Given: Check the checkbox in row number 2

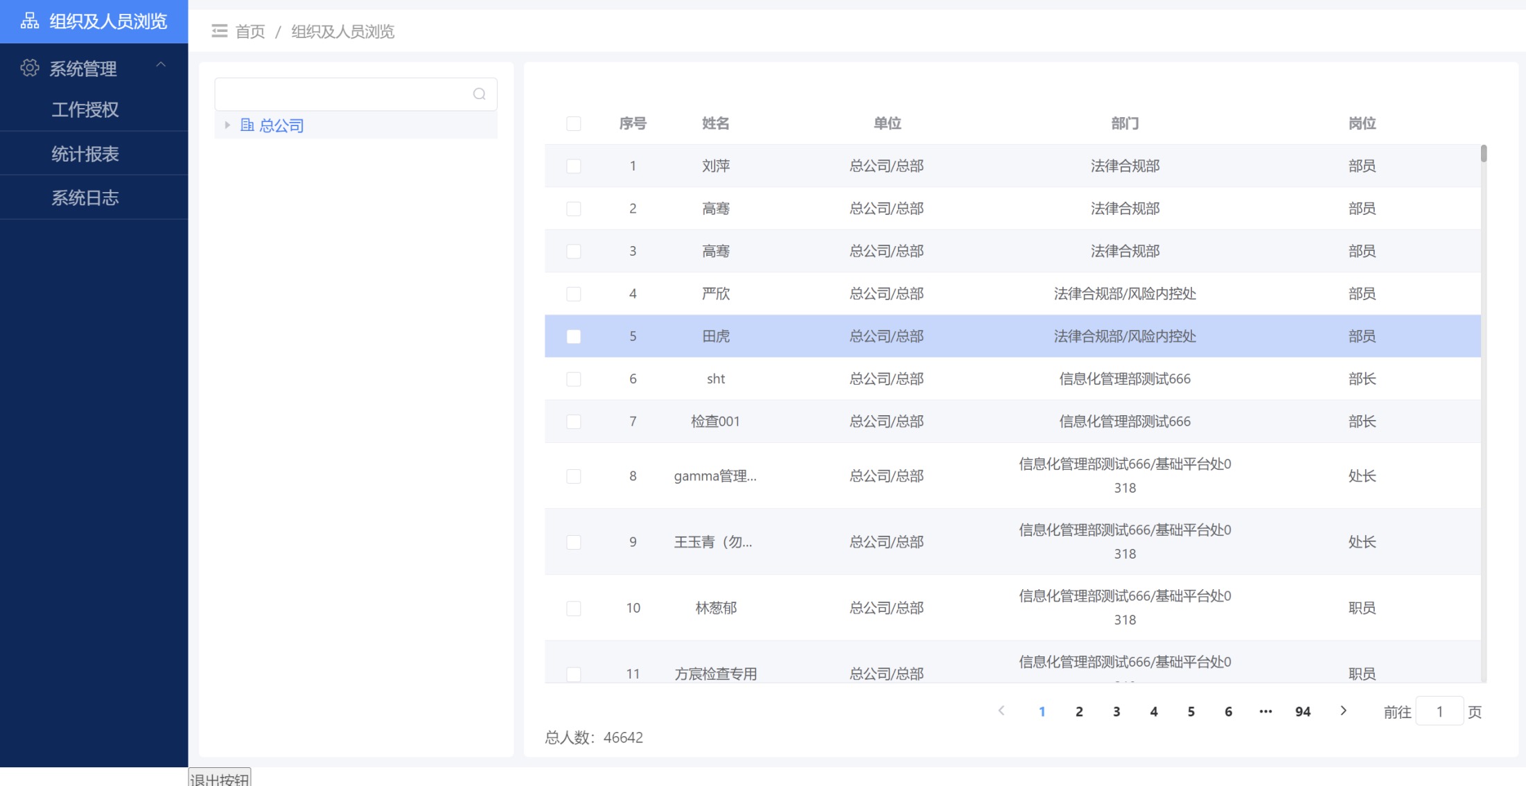Looking at the screenshot, I should point(574,209).
